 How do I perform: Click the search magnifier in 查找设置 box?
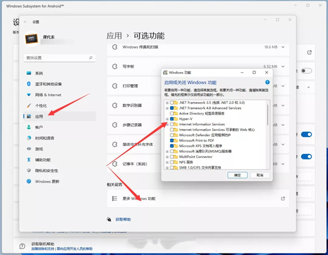91,57
